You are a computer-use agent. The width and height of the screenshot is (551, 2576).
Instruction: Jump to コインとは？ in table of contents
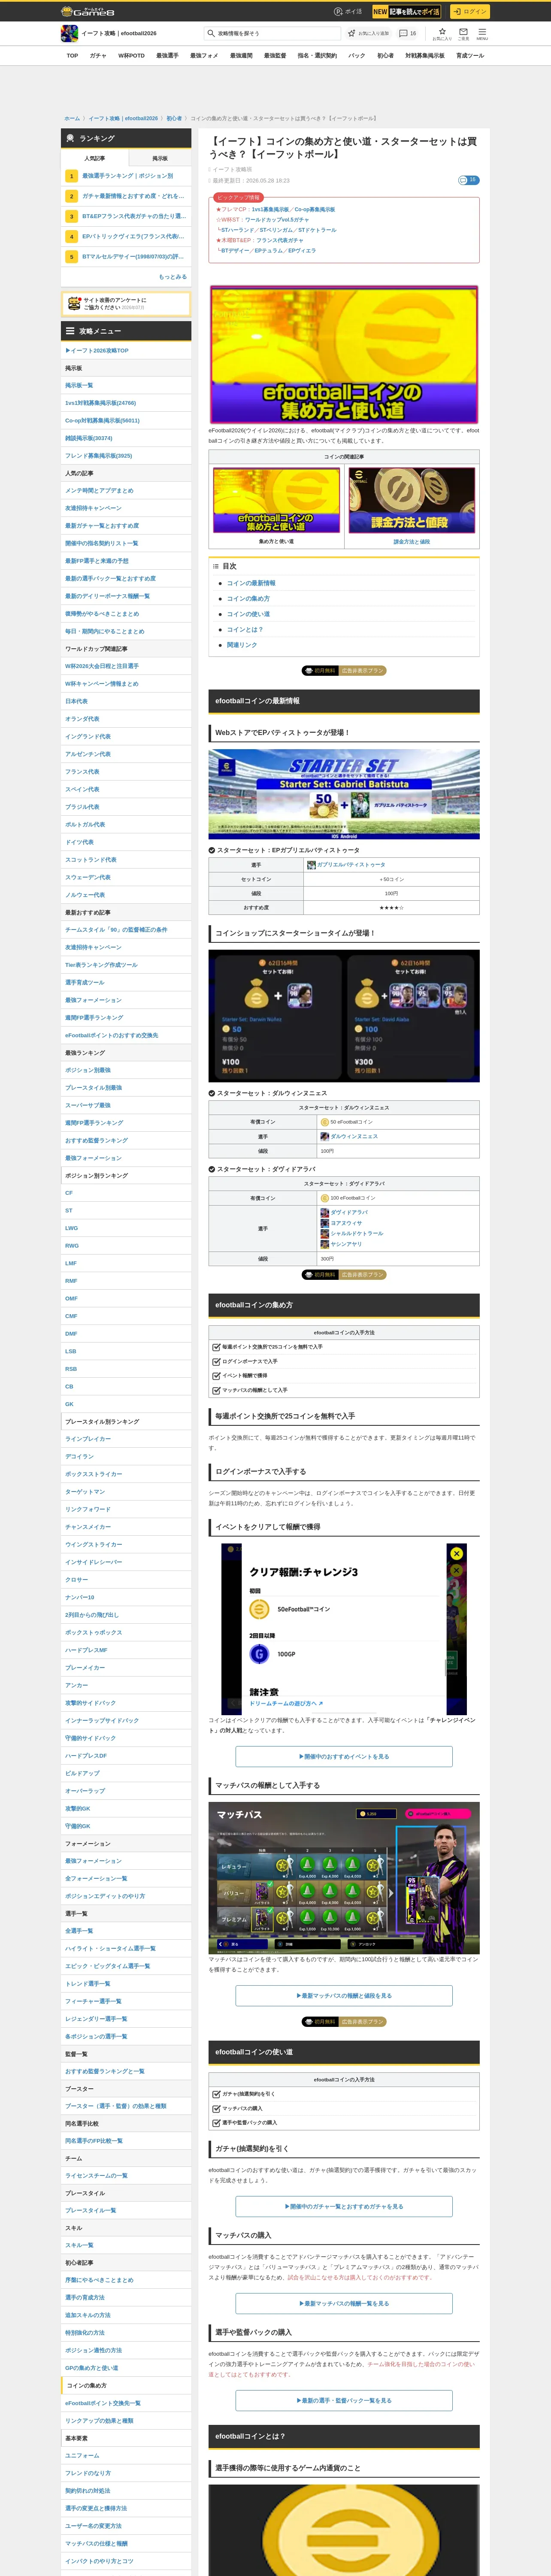click(245, 630)
